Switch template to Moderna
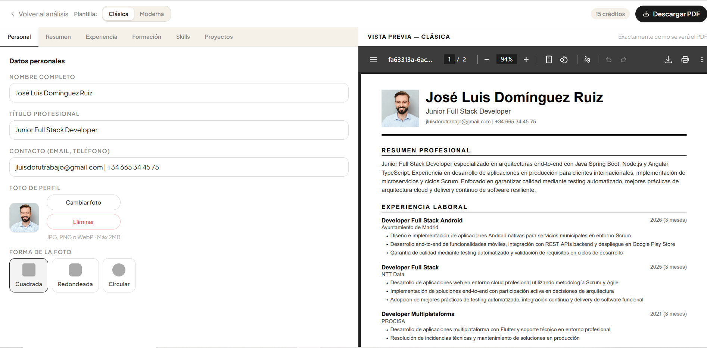707x348 pixels. 152,14
